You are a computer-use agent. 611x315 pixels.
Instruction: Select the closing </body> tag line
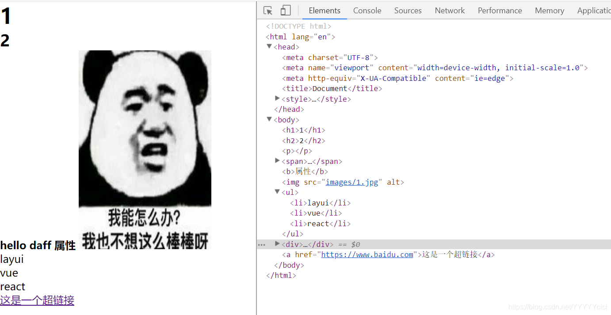tap(289, 265)
